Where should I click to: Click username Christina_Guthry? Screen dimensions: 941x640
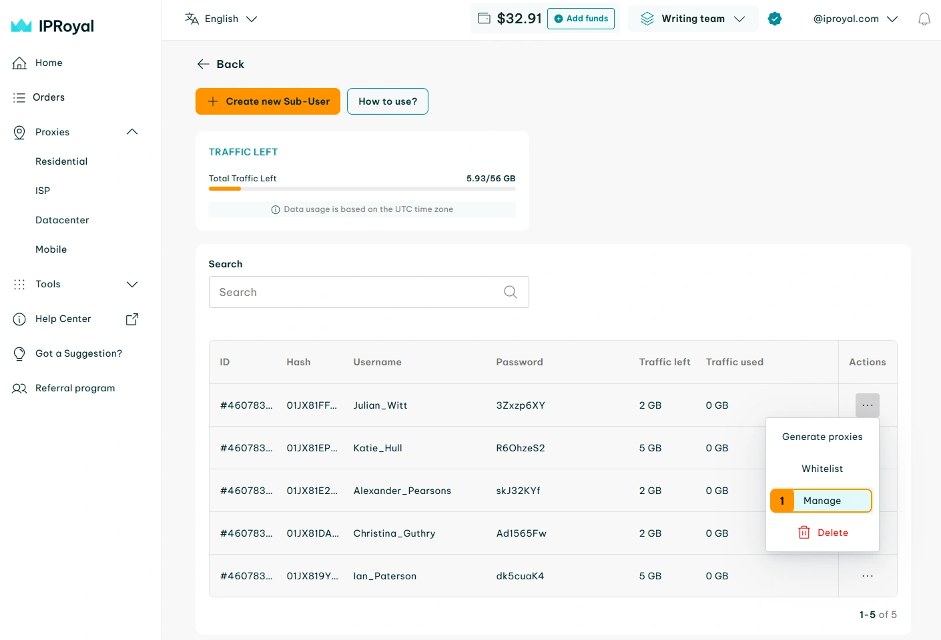(x=394, y=533)
